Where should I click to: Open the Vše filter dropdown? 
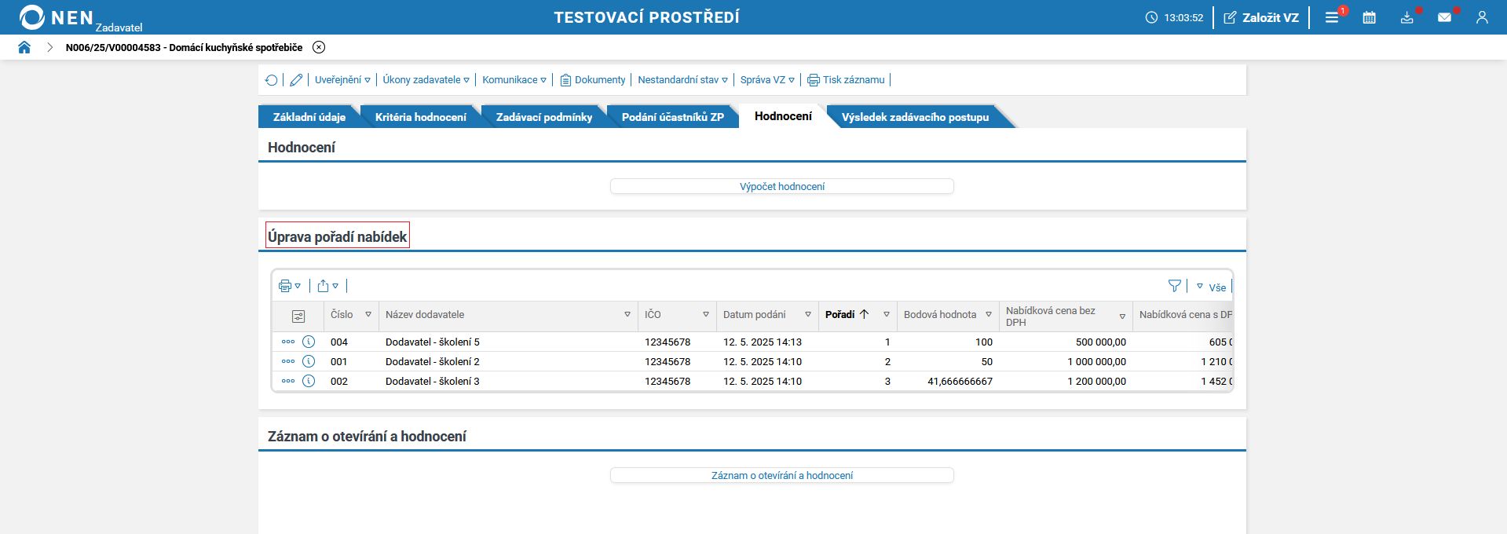pos(1211,287)
